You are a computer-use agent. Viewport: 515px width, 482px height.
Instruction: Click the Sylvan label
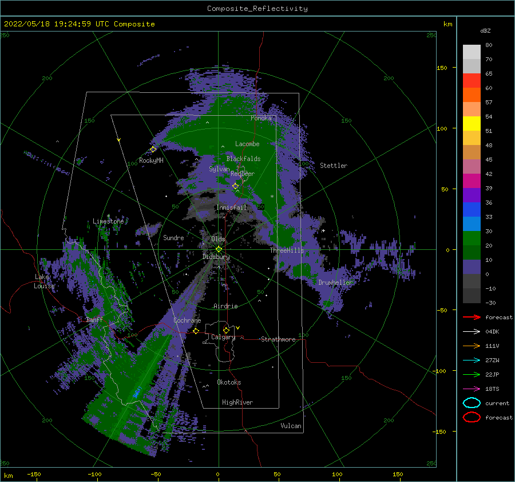[219, 169]
